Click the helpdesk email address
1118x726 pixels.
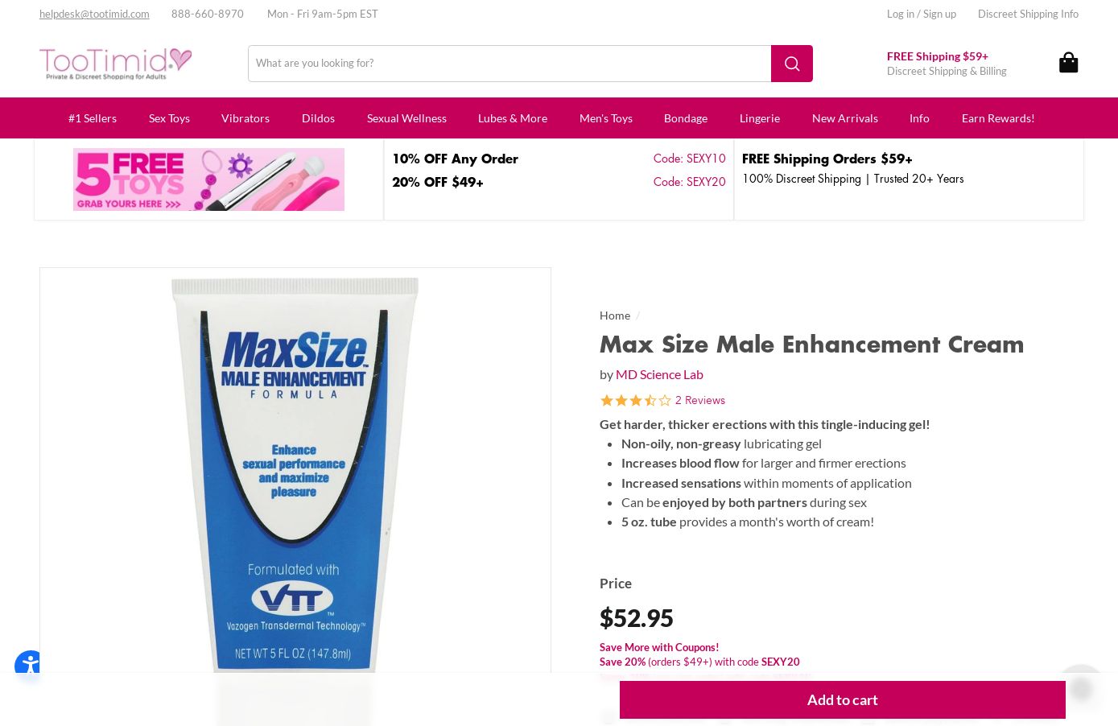(x=94, y=14)
